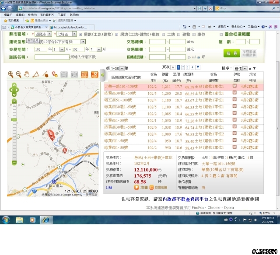Open building icon for 福五街51~100號 row
This screenshot has width=280, height=255.
pos(234,99)
